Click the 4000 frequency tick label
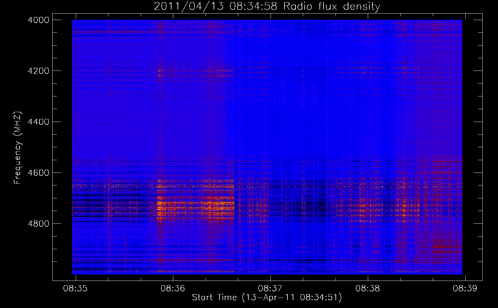This screenshot has height=308, width=498. (38, 20)
